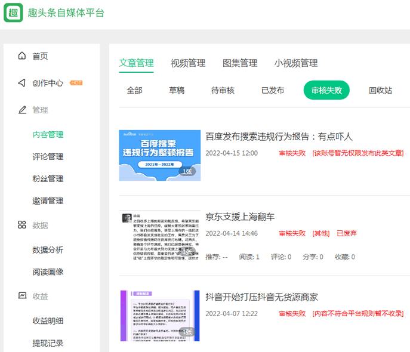Click the green 趣头条 logo icon

click(13, 13)
